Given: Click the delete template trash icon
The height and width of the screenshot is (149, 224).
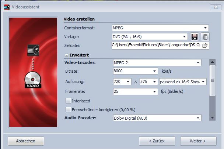Looking at the screenshot, I should click(x=205, y=37).
